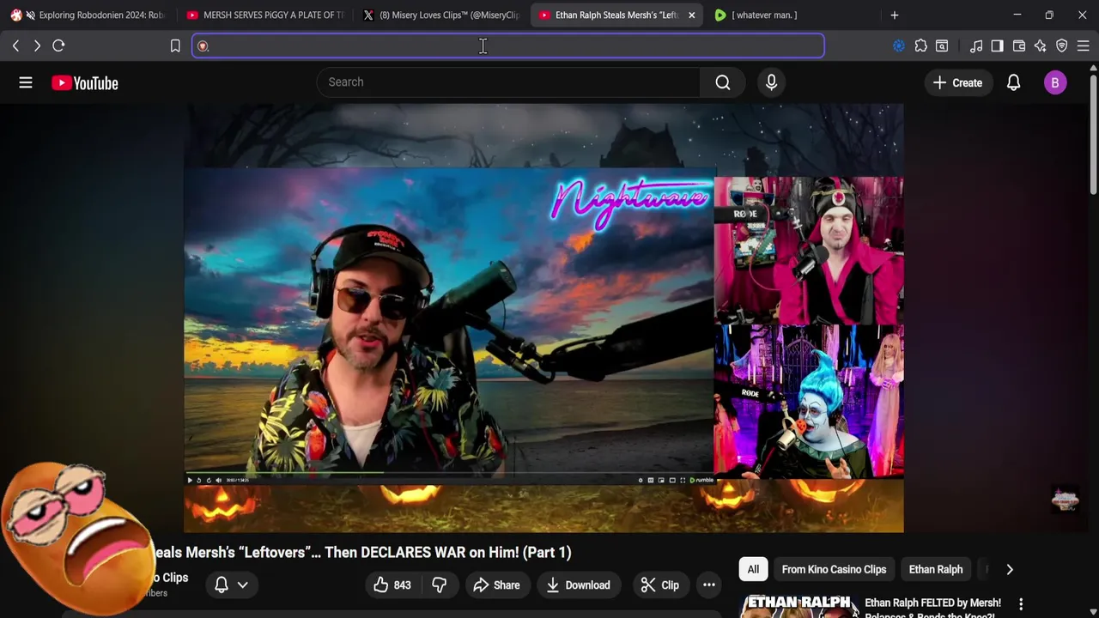This screenshot has width=1099, height=618.
Task: Go forward with the browser forward arrow
Action: coord(37,45)
